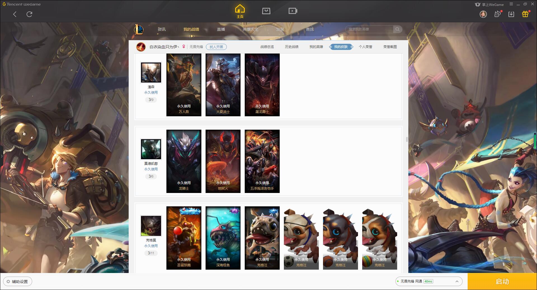Click the 3/9 skin count under 潘森

pos(151,100)
